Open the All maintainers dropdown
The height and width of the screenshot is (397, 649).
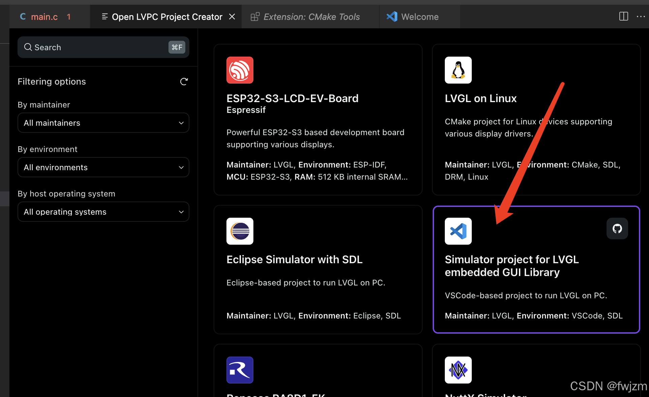tap(103, 123)
